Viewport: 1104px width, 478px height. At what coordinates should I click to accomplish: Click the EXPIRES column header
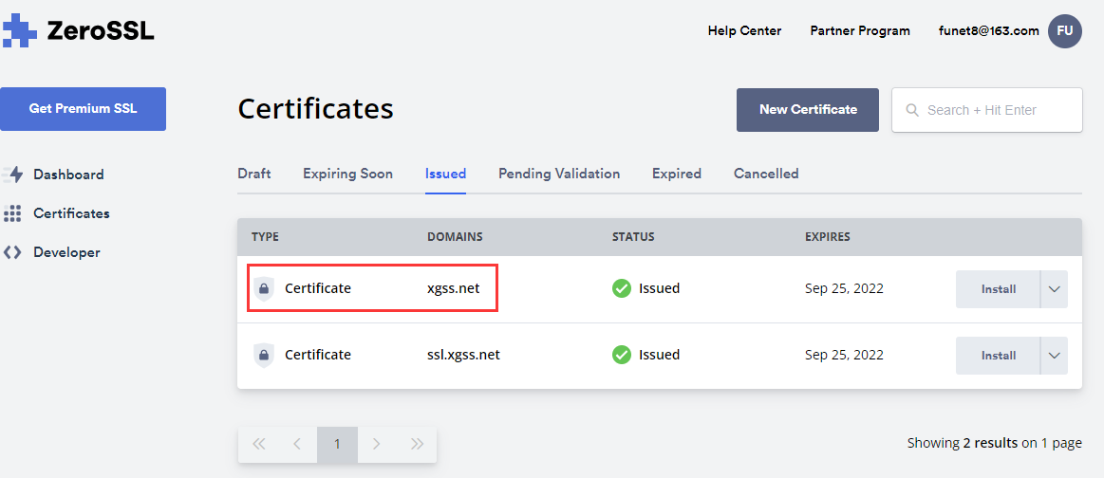pyautogui.click(x=828, y=237)
